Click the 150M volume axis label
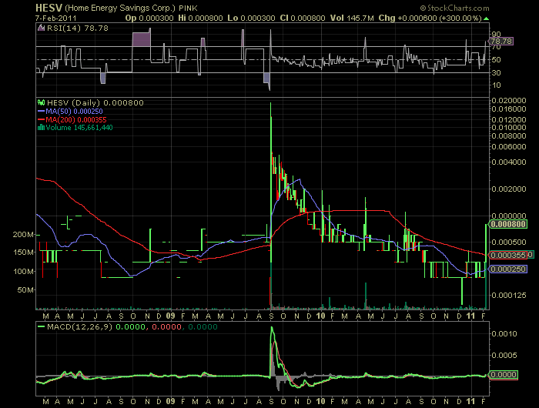539x408 pixels. 23,252
